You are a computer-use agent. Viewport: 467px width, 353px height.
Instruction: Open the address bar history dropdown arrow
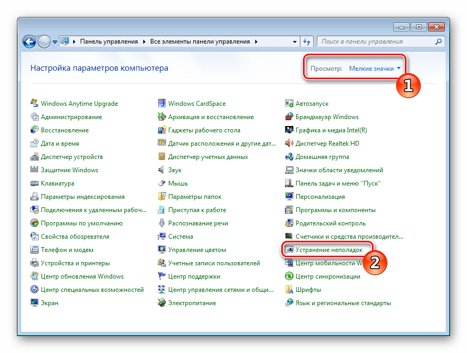295,41
